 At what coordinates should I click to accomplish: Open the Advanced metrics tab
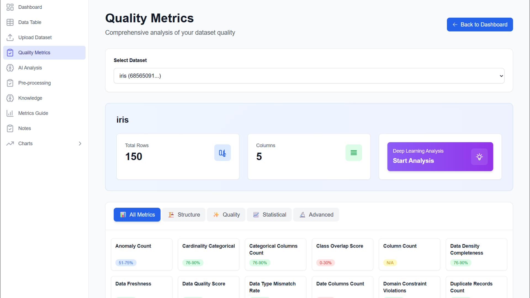pos(316,215)
